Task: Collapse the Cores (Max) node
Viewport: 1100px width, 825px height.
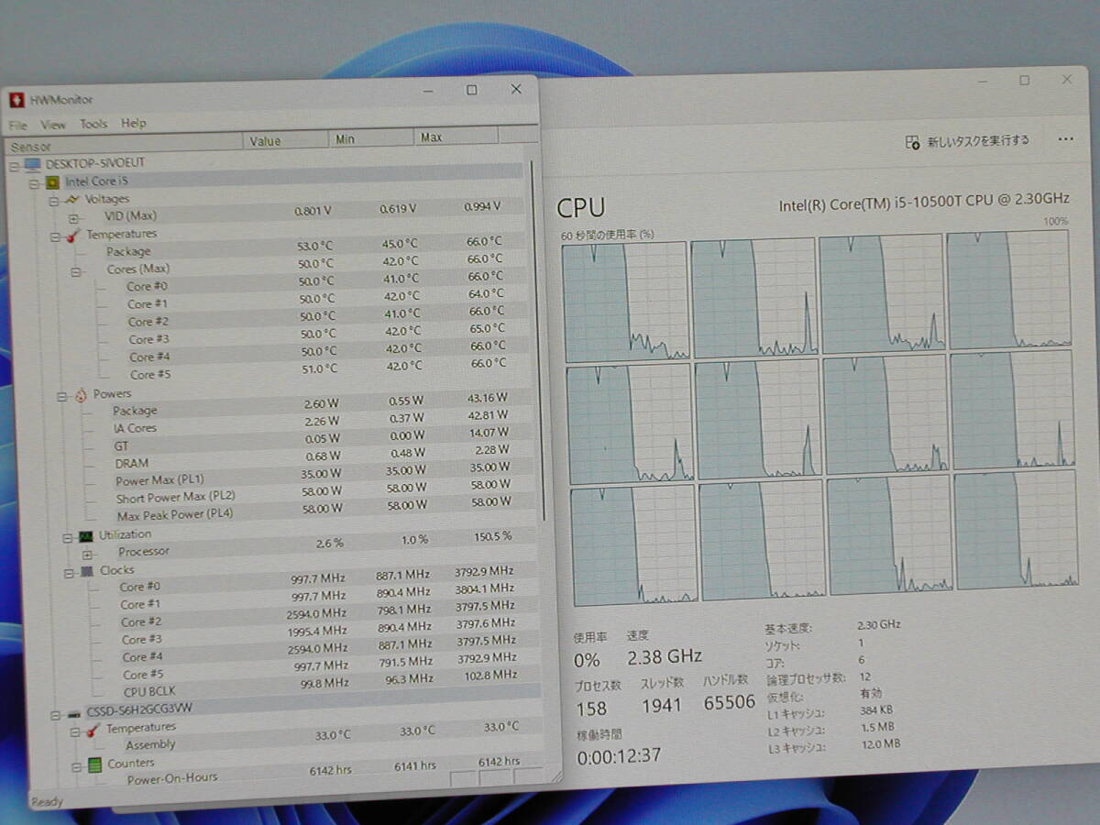Action: pyautogui.click(x=74, y=271)
